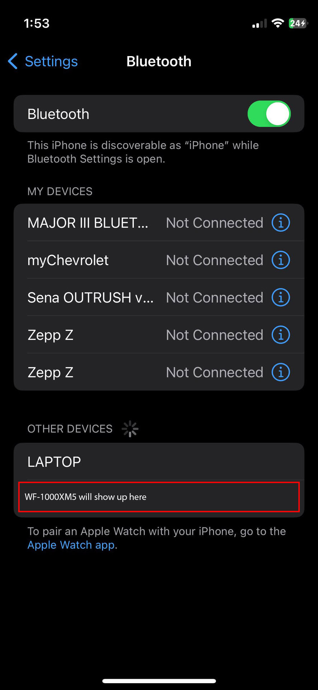Tap the back chevron arrow
Image resolution: width=318 pixels, height=690 pixels.
pyautogui.click(x=13, y=61)
